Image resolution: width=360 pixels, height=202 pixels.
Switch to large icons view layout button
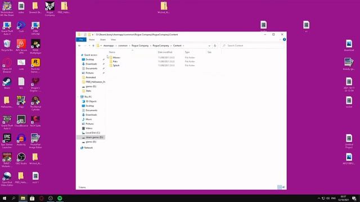(283, 187)
